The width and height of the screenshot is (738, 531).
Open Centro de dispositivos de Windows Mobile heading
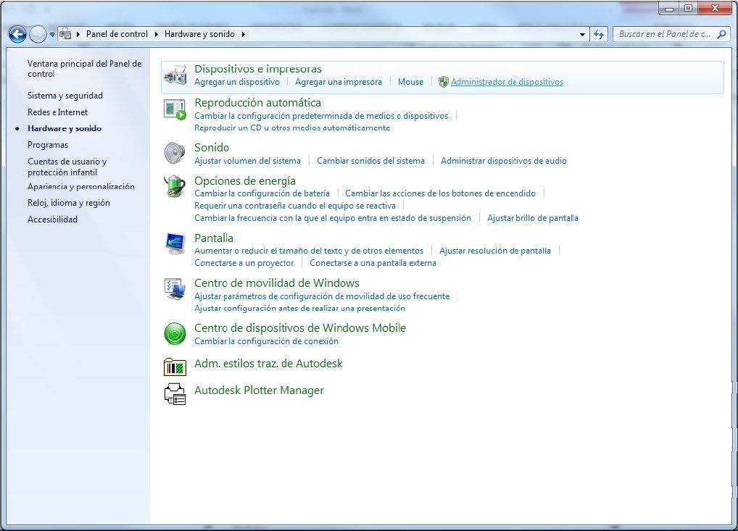(x=300, y=328)
